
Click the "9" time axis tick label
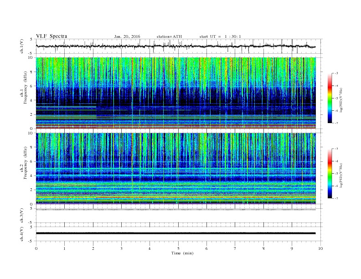click(x=292, y=248)
